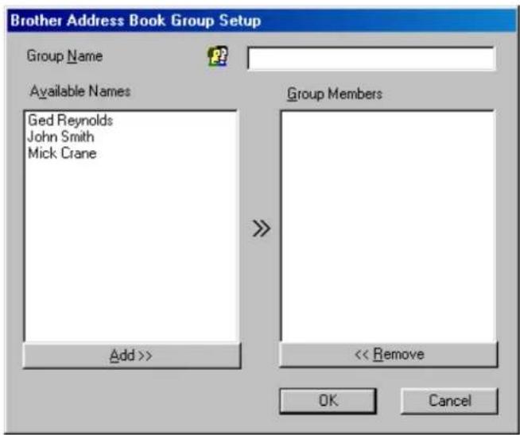Viewport: 520px width, 435px height.
Task: Confirm the group with OK
Action: (328, 401)
